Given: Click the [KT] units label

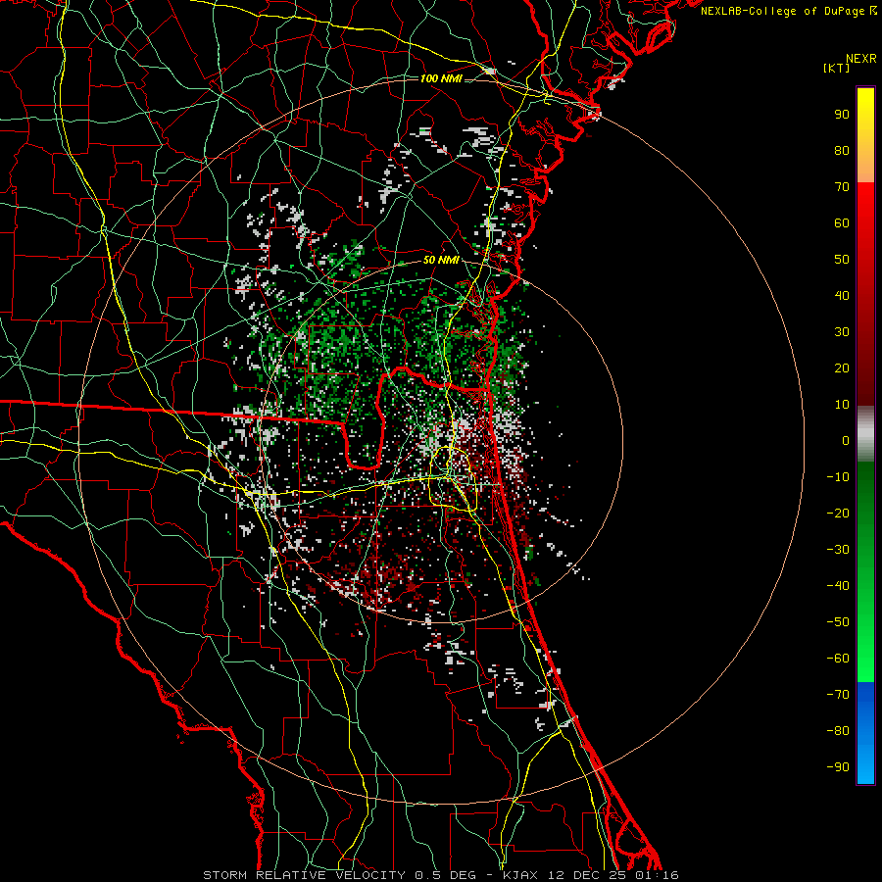Looking at the screenshot, I should 836,68.
